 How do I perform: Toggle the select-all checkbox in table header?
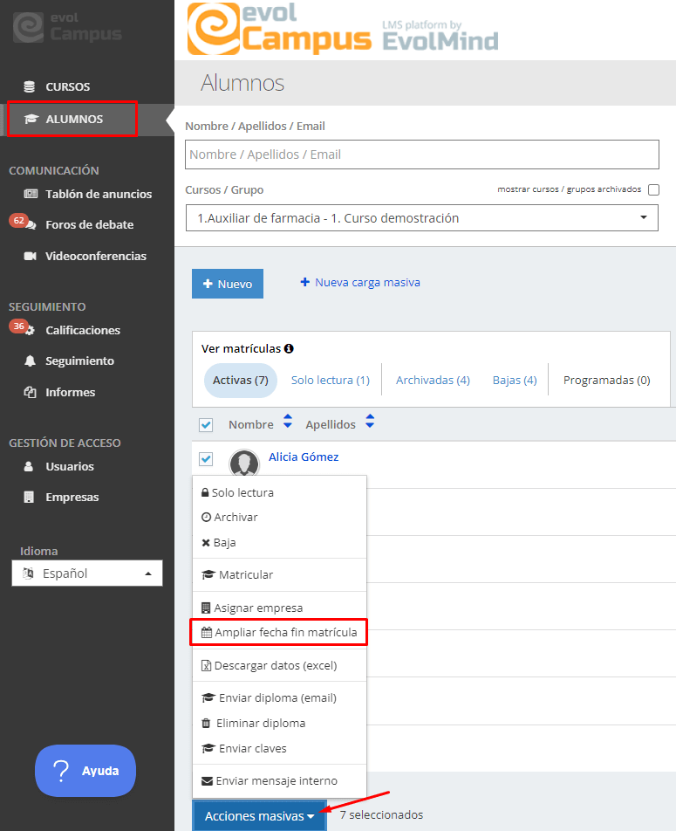(x=206, y=424)
